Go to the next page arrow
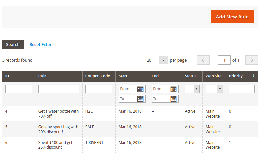The height and width of the screenshot is (162, 260). [x=252, y=60]
